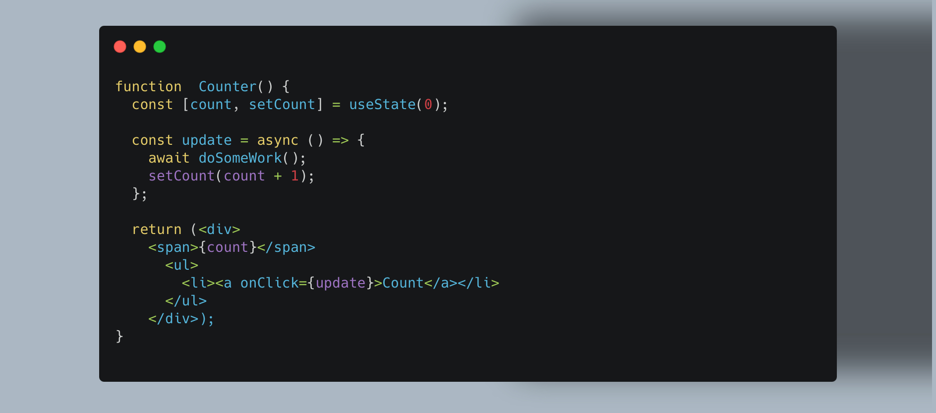Image resolution: width=936 pixels, height=413 pixels.
Task: Click the opening ul tag
Action: pyautogui.click(x=181, y=265)
